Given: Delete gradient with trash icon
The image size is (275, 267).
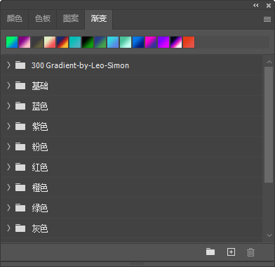Looking at the screenshot, I should [250, 252].
